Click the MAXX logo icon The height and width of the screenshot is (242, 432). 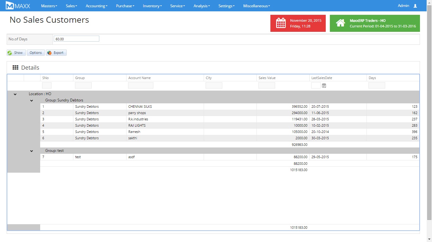[10, 6]
